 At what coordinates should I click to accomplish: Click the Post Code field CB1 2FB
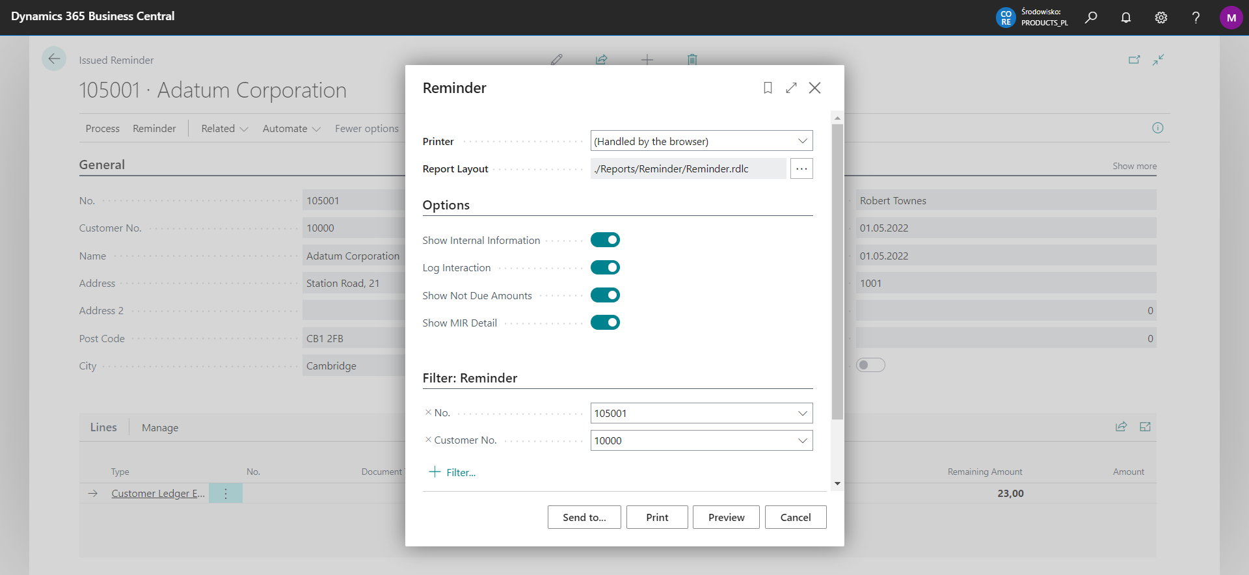(355, 338)
